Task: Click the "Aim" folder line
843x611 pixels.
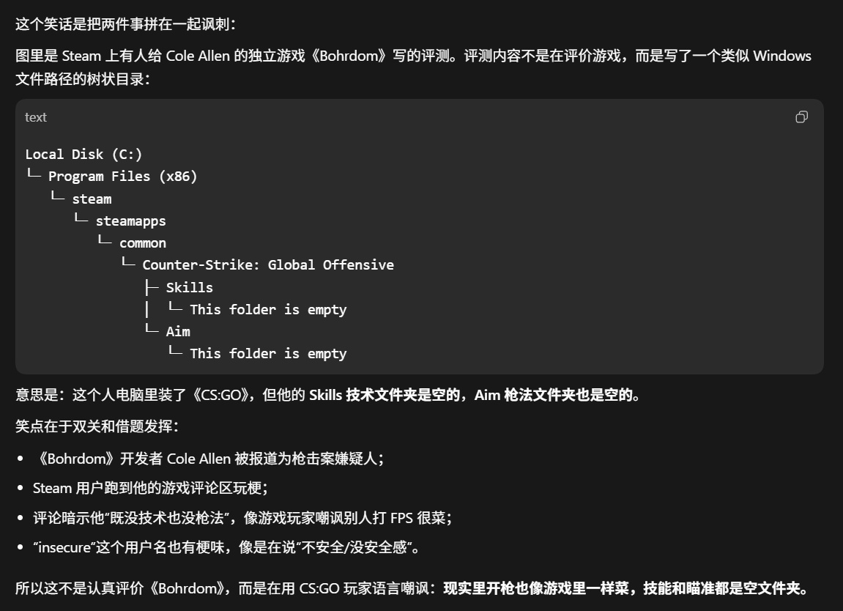Action: [178, 331]
